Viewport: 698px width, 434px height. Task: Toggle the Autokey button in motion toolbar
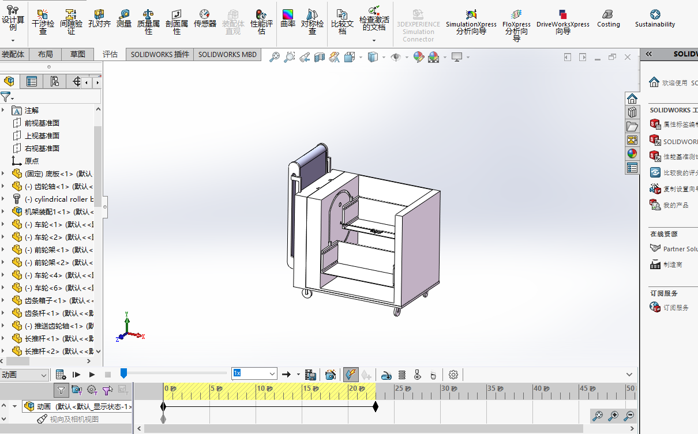point(351,375)
